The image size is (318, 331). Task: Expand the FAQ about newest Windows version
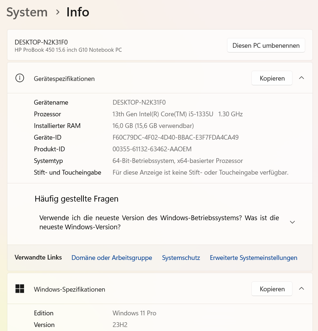point(292,222)
